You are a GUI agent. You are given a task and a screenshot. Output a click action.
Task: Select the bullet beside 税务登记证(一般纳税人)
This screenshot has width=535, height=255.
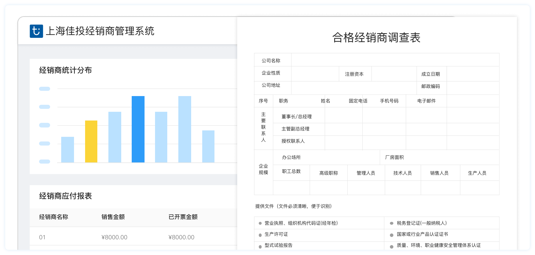(392, 224)
